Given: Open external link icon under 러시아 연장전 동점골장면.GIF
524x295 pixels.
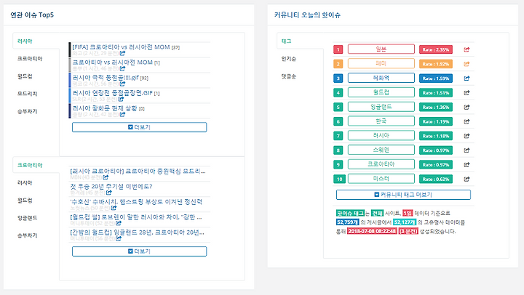Looking at the screenshot, I should [x=121, y=99].
